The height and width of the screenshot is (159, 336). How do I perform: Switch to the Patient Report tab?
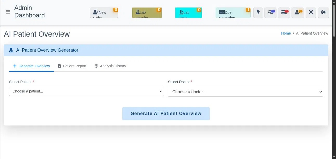pyautogui.click(x=72, y=66)
